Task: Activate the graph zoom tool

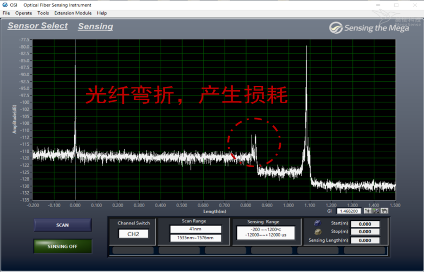Action: coord(376,211)
